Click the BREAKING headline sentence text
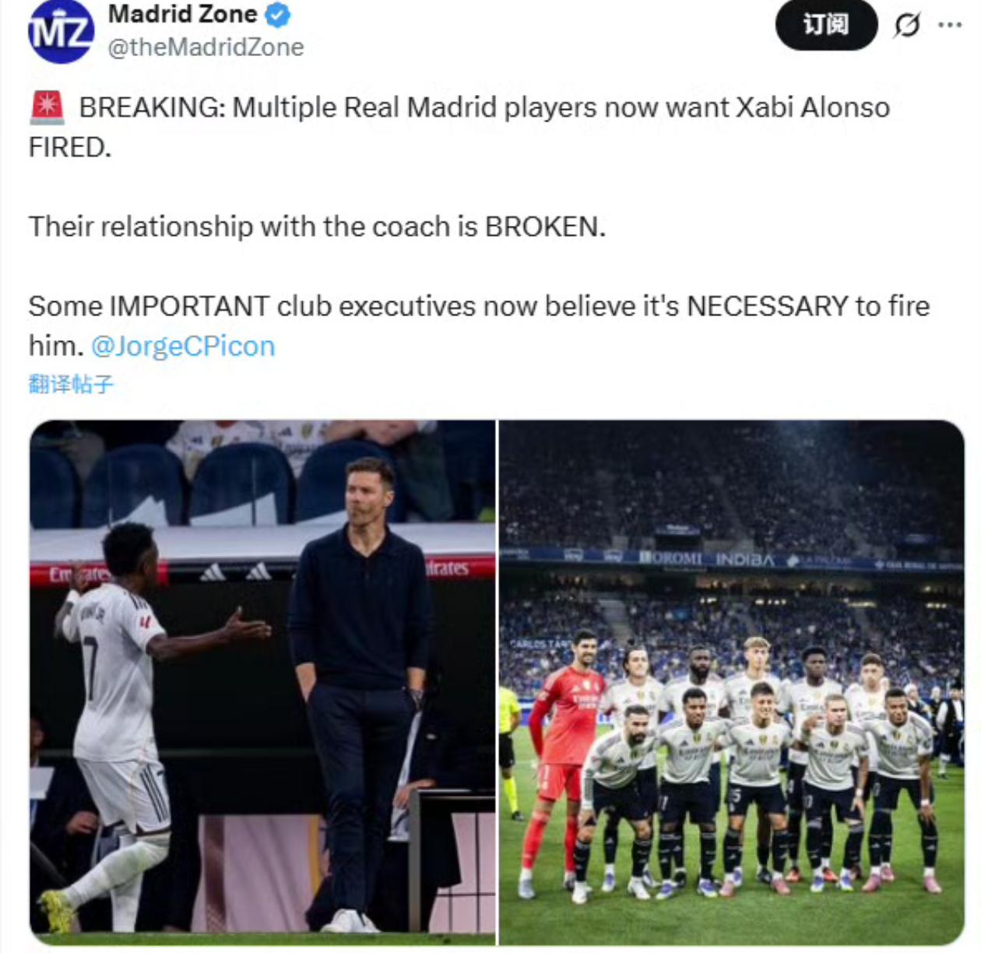981x953 pixels. pyautogui.click(x=459, y=126)
